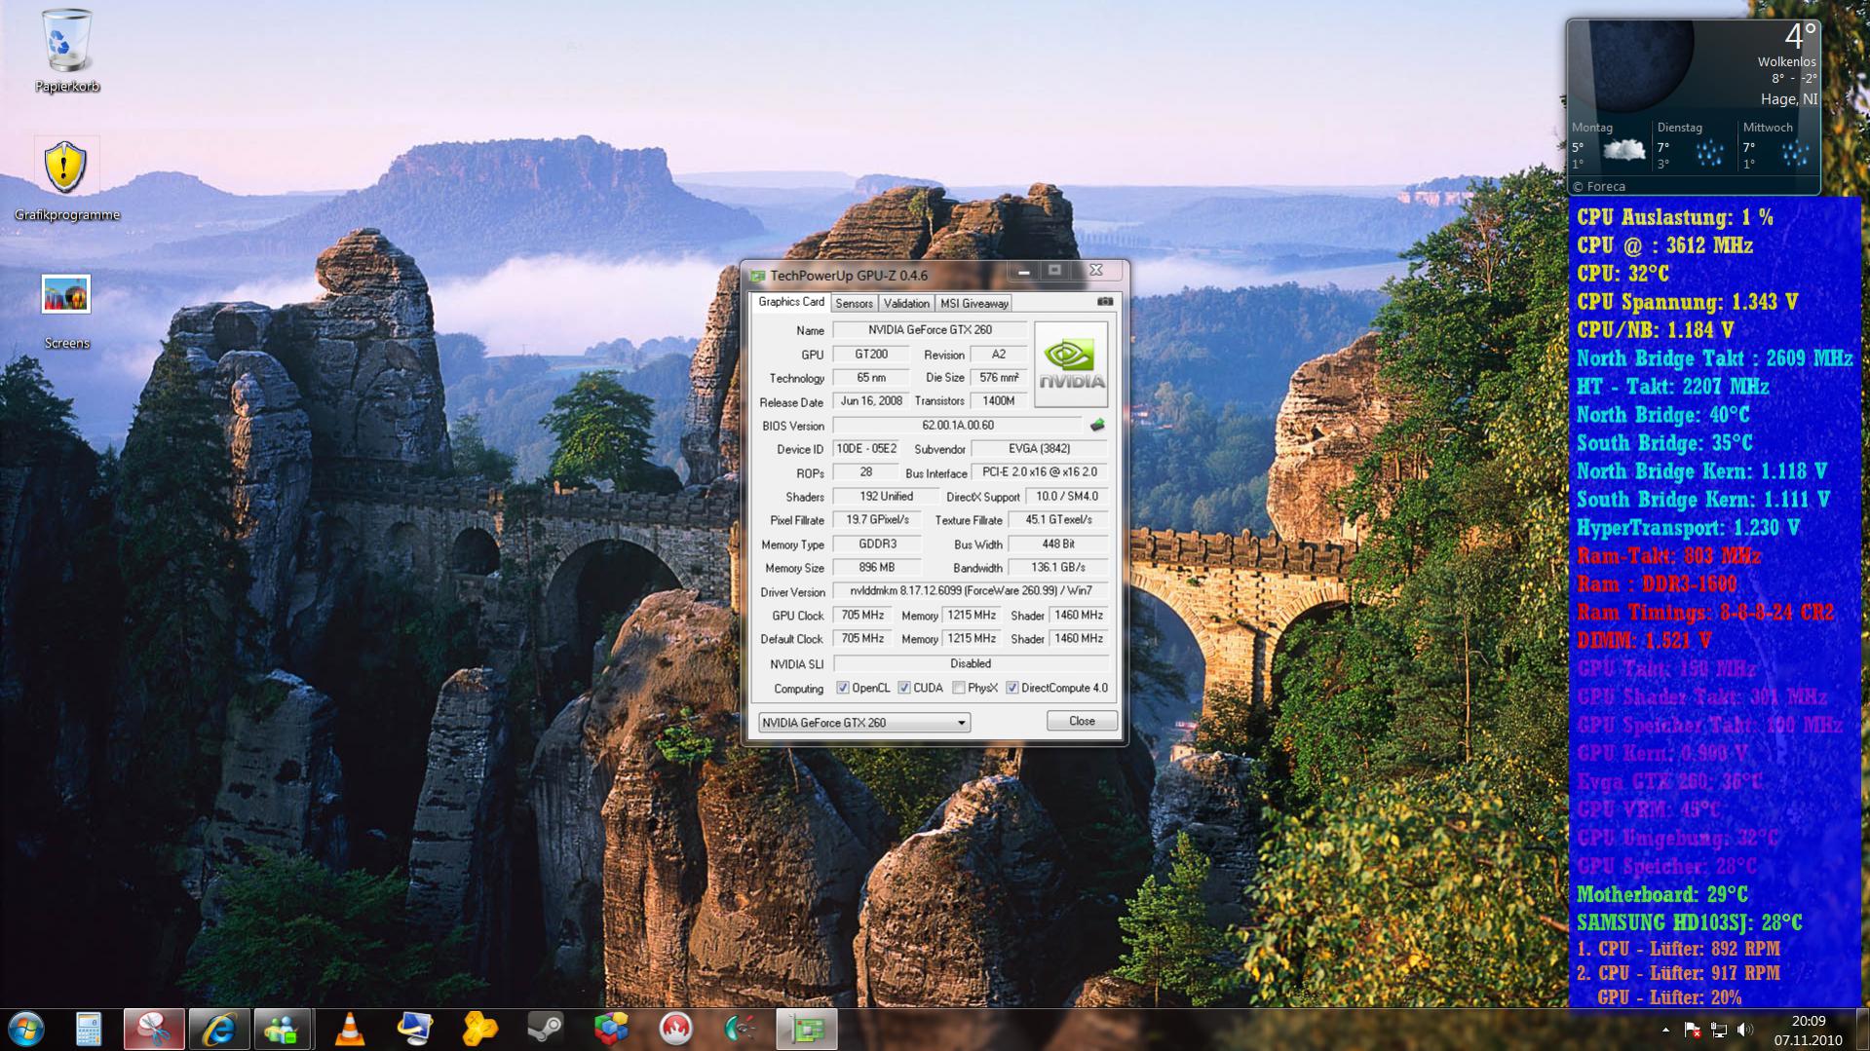Select the Screens desktop icon
The image size is (1870, 1051).
click(x=66, y=311)
